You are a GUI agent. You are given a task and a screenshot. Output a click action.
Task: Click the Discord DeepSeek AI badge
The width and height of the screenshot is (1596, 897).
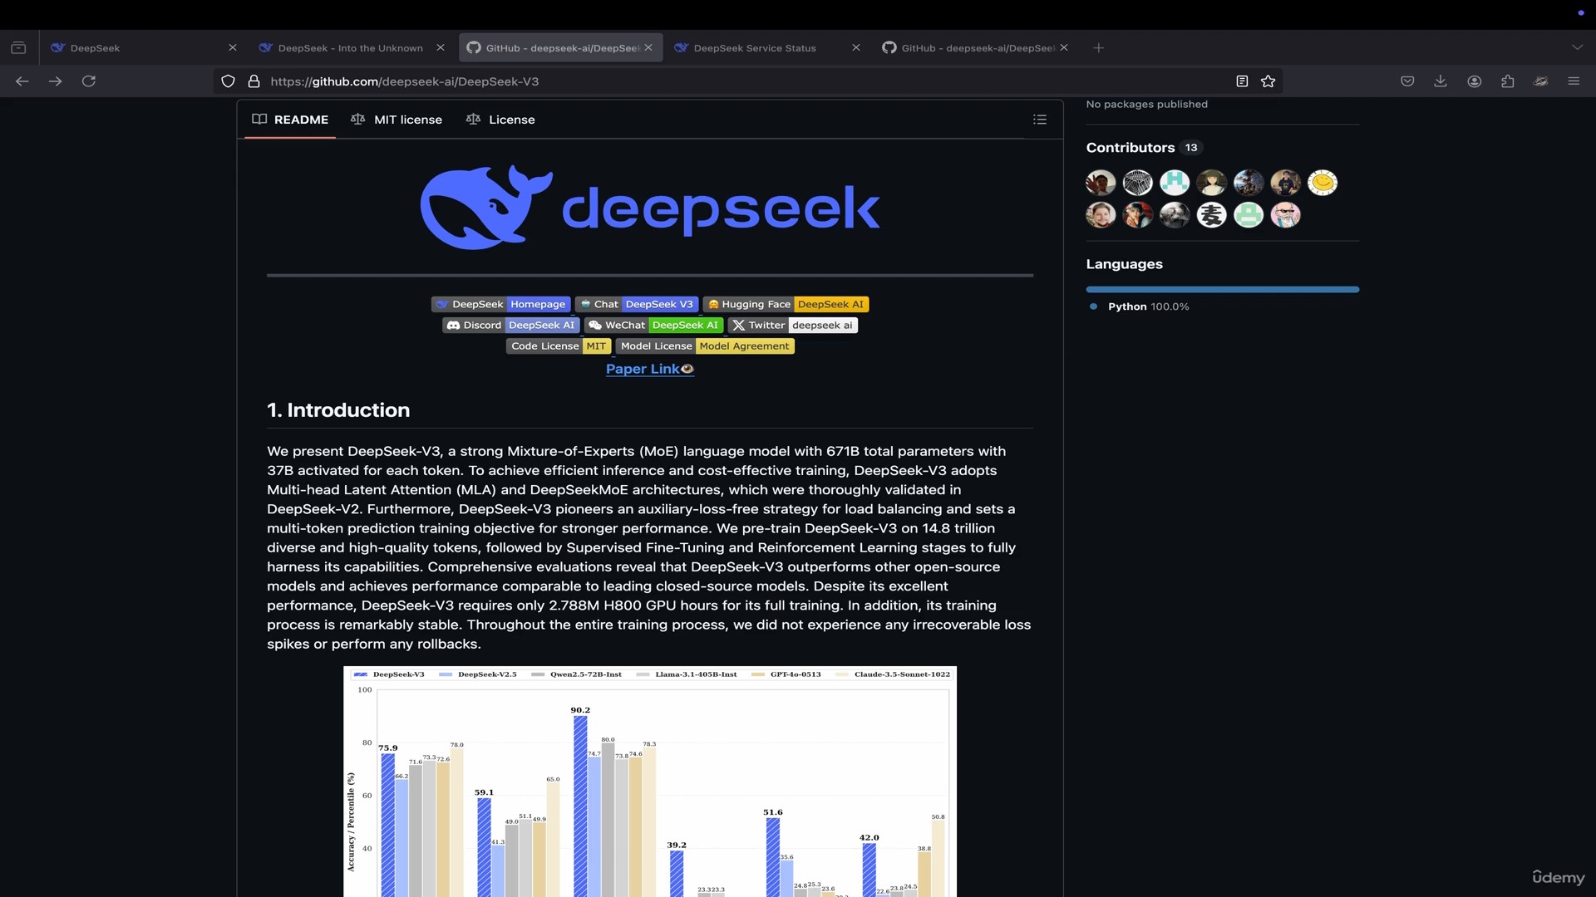coord(511,326)
